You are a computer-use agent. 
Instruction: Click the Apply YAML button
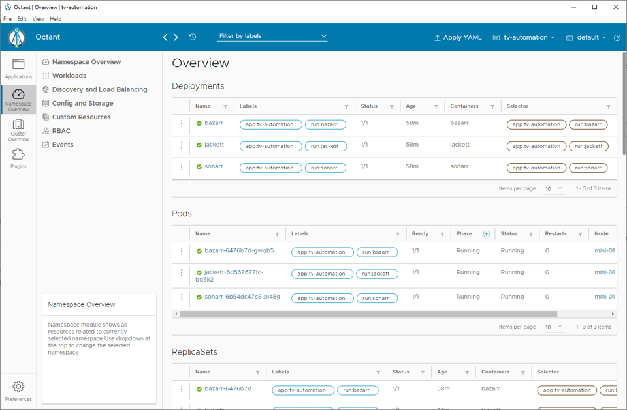[458, 38]
